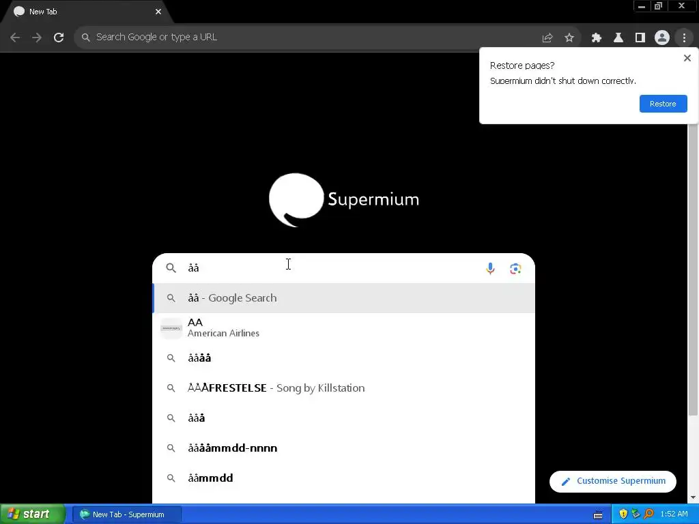Click the search magnifier icon in search box
Image resolution: width=699 pixels, height=524 pixels.
171,267
